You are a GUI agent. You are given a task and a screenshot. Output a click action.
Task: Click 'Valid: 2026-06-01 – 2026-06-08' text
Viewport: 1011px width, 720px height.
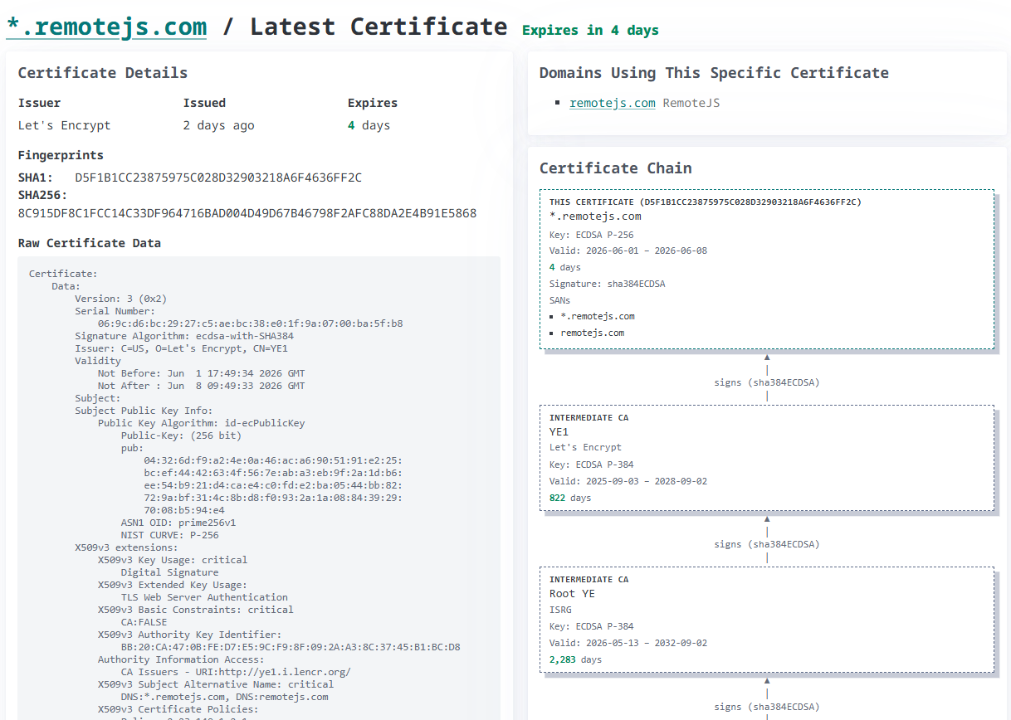628,251
